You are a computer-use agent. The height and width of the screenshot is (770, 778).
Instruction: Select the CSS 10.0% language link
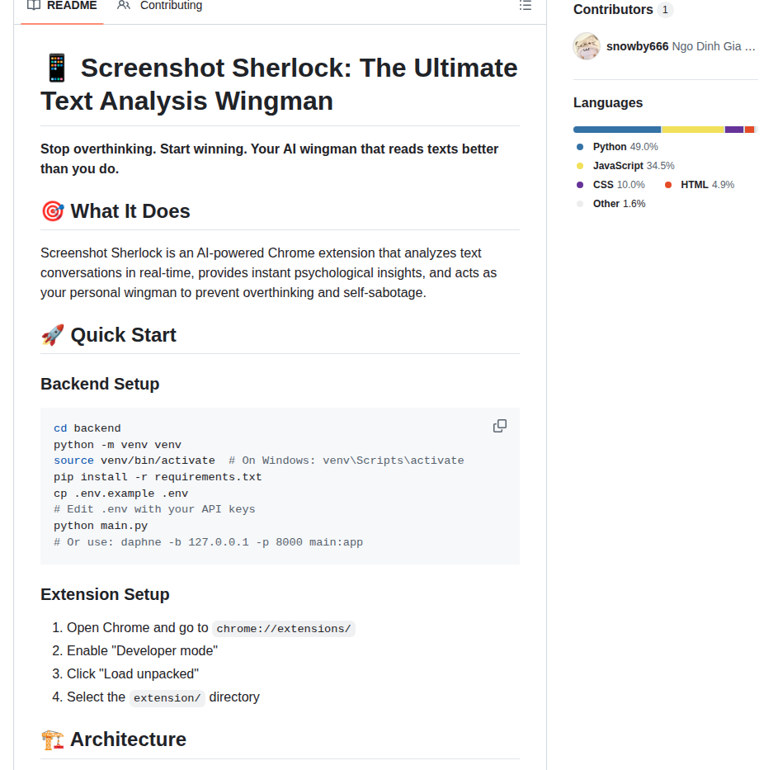[618, 185]
